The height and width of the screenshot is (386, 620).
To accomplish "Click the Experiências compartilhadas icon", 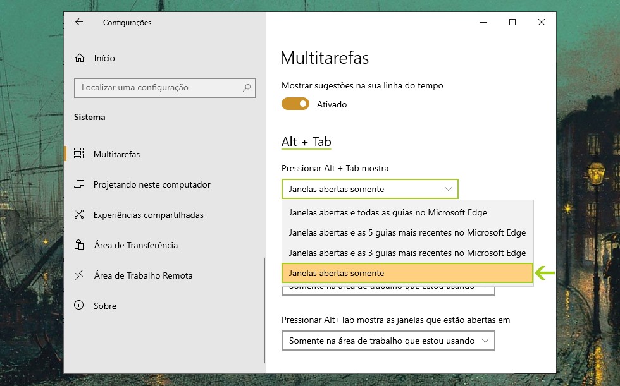I will point(79,215).
